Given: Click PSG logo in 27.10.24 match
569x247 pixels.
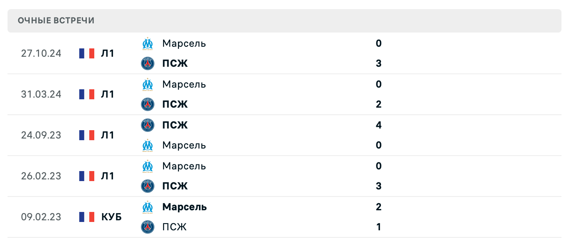Looking at the screenshot, I should [148, 63].
